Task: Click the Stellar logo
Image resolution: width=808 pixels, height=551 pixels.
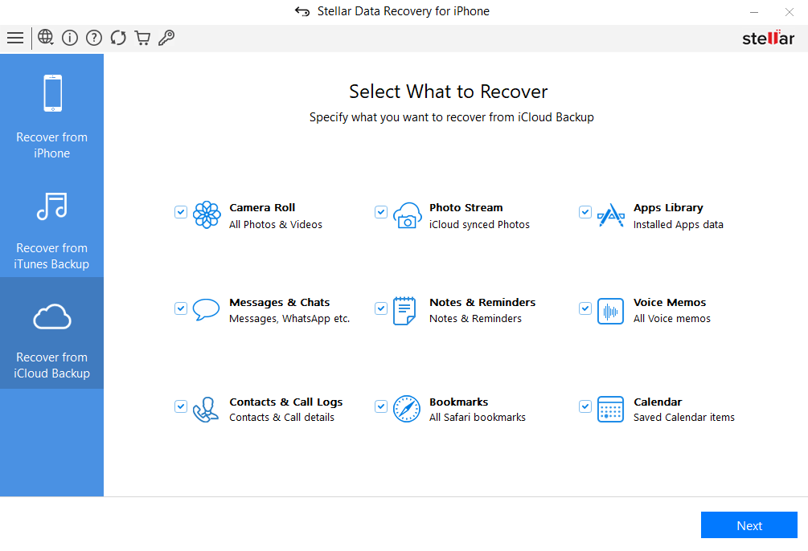Action: 768,39
